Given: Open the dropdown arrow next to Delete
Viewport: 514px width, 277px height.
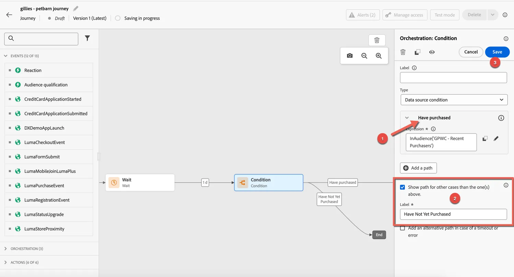Looking at the screenshot, I should click(492, 15).
